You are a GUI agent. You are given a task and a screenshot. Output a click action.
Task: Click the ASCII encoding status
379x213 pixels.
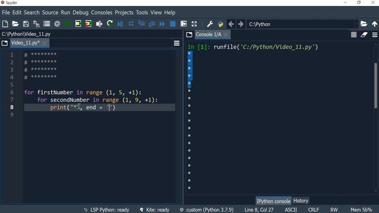pos(291,210)
